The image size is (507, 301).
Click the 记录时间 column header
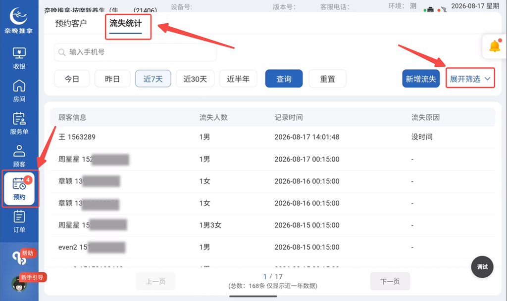[x=289, y=118]
